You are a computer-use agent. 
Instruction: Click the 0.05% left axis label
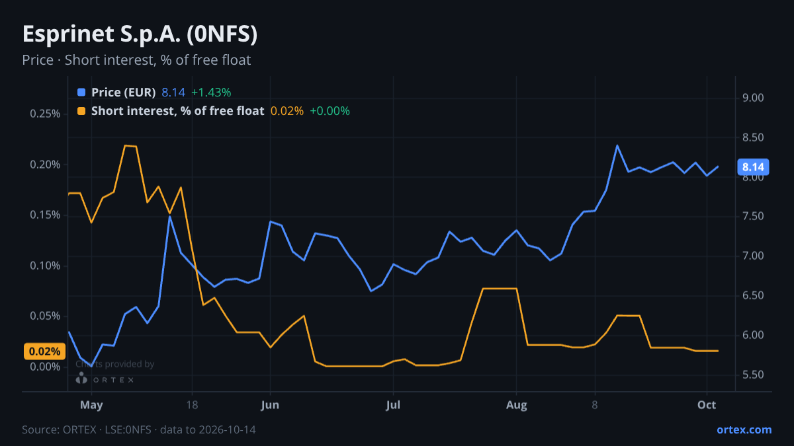click(45, 316)
